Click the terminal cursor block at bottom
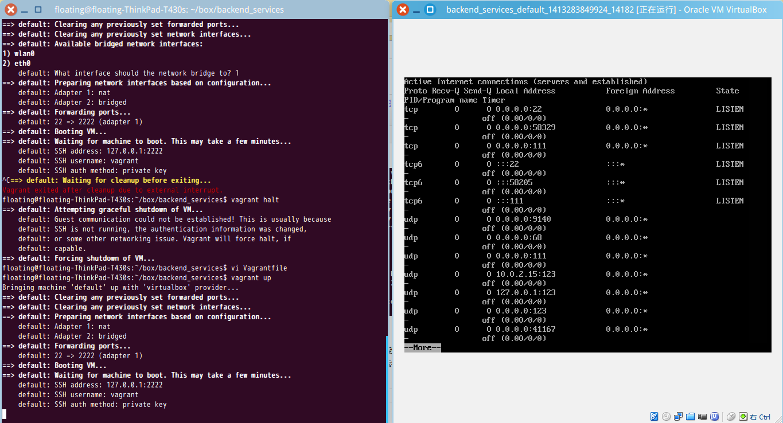This screenshot has width=783, height=423. click(x=5, y=414)
